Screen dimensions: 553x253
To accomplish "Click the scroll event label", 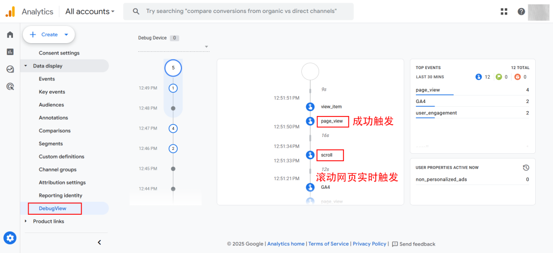I will click(327, 155).
